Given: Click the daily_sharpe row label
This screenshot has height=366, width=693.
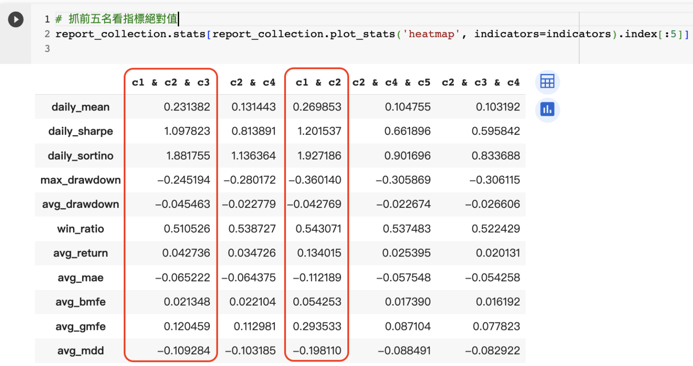Looking at the screenshot, I should pyautogui.click(x=80, y=132).
